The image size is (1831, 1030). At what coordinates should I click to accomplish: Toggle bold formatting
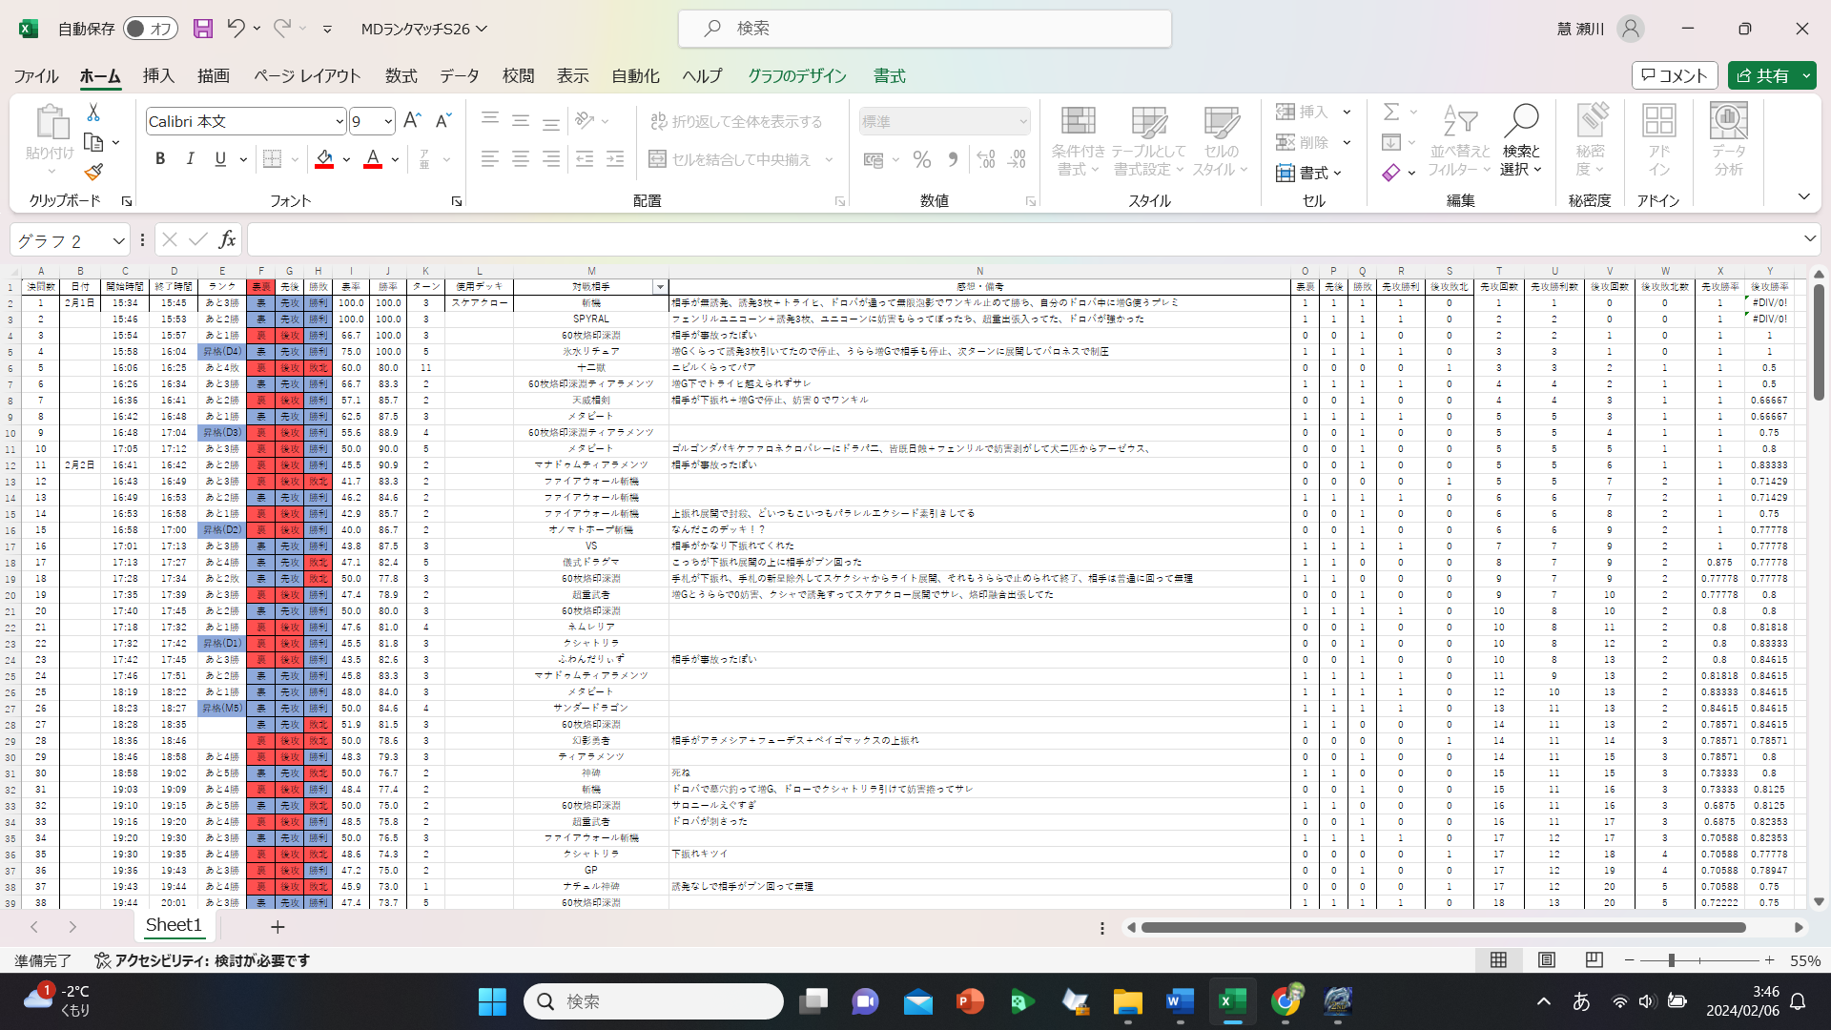click(x=160, y=159)
